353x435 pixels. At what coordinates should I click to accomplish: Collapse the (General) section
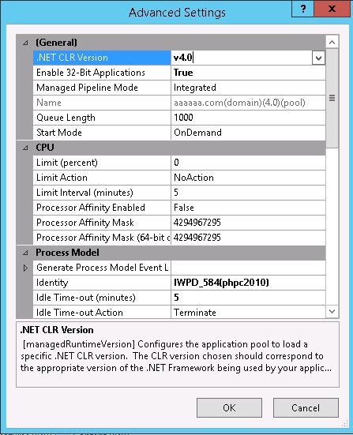coord(25,43)
